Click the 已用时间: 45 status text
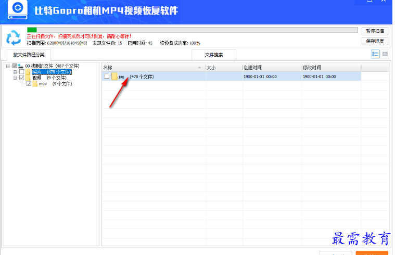Screen dimensions: 395x255 coord(140,43)
